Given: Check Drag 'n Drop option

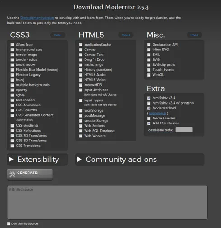Looking at the screenshot, I should click(80, 60).
